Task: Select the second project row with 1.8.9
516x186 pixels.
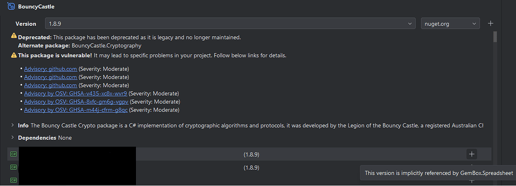Action: click(x=249, y=167)
